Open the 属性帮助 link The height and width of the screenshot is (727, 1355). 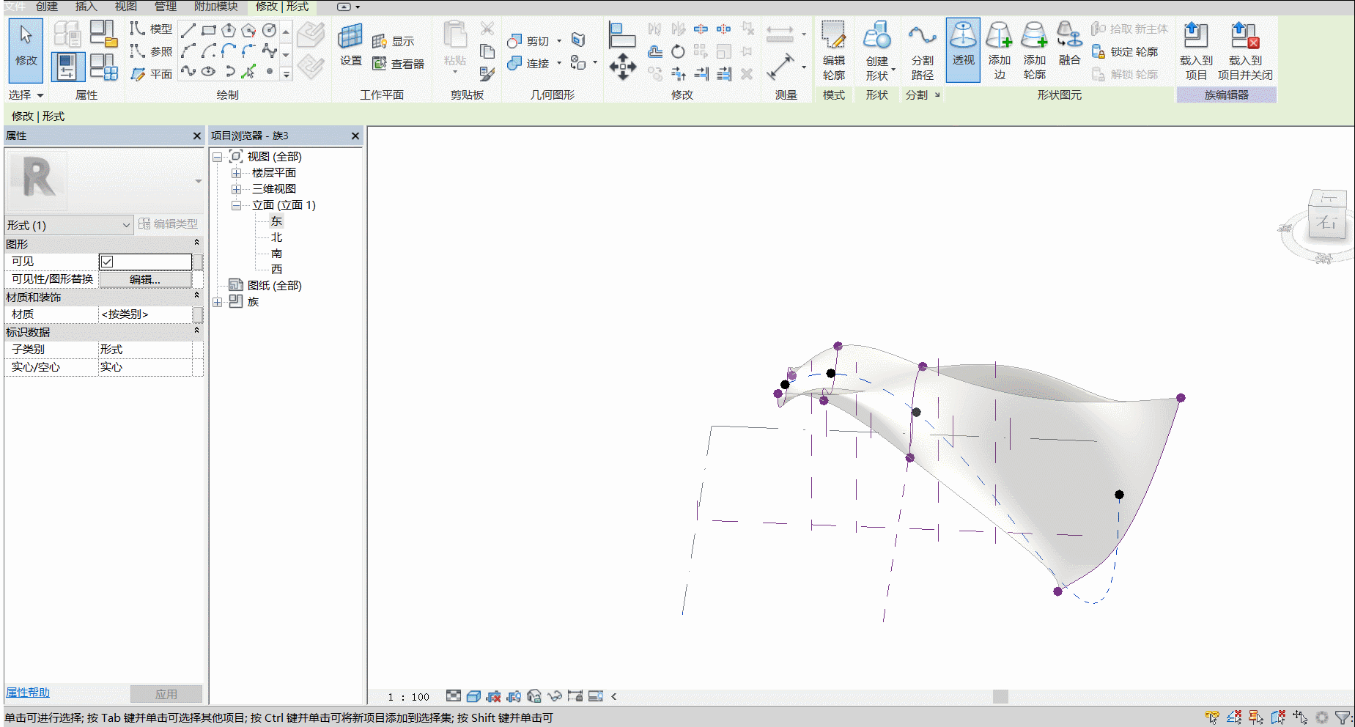tap(28, 693)
